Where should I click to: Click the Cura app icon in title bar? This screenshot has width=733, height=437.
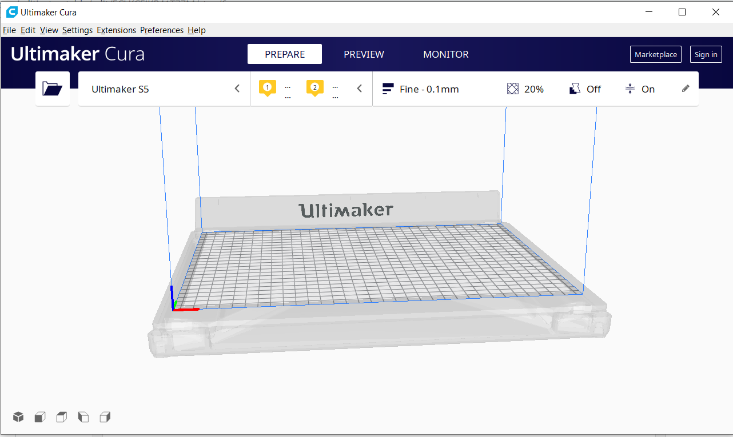[11, 12]
